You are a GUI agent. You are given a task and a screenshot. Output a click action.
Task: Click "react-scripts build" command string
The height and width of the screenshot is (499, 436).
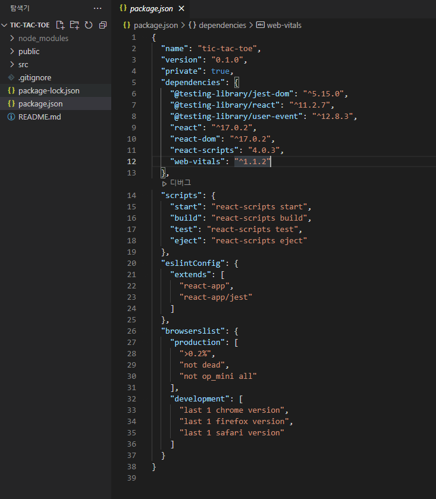click(x=259, y=218)
